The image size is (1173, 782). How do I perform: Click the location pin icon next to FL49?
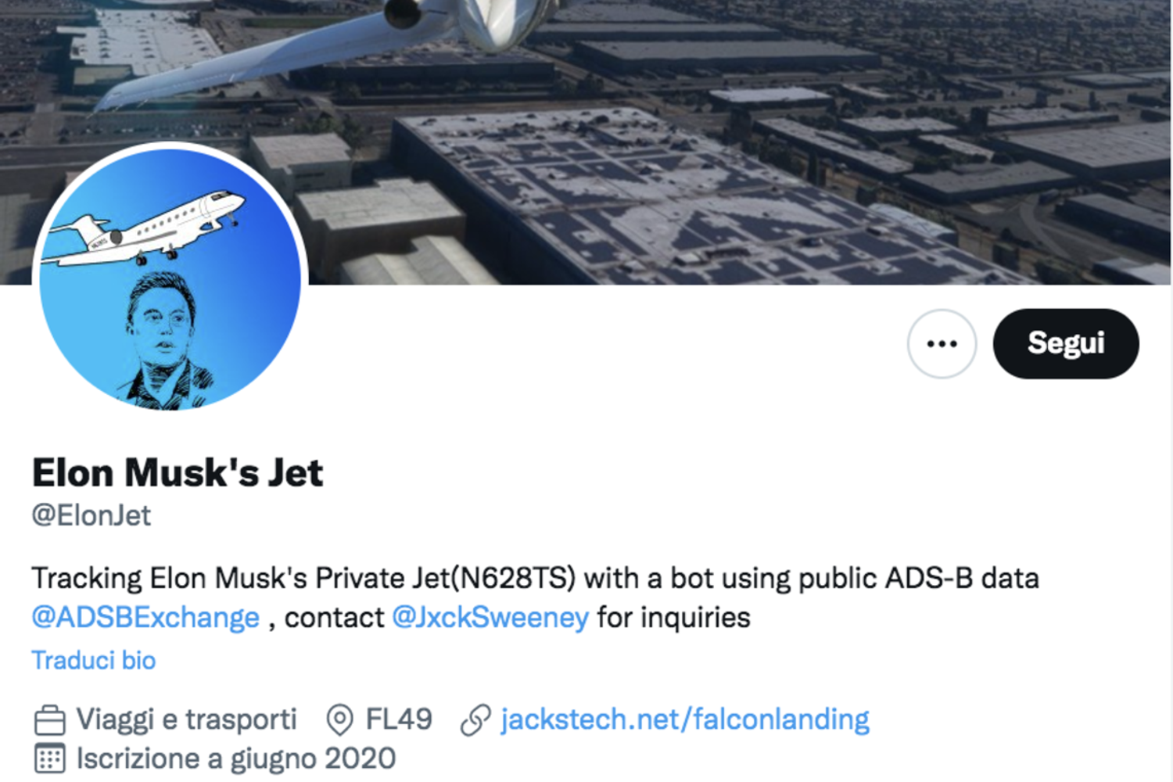tap(339, 717)
